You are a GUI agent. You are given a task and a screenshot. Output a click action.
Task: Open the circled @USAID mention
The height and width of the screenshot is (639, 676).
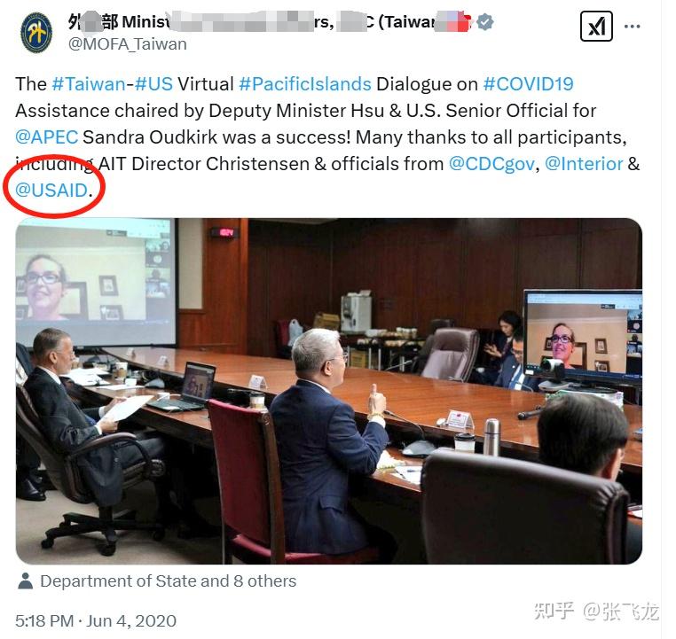51,191
